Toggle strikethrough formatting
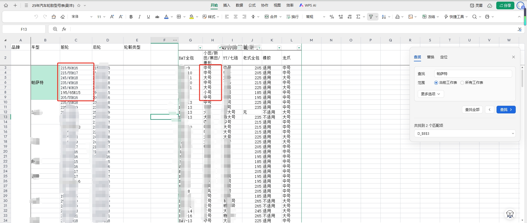The height and width of the screenshot is (223, 527). [157, 17]
